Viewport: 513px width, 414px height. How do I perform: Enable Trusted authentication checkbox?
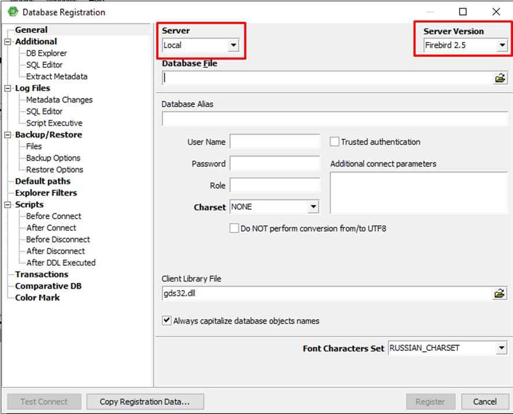334,142
